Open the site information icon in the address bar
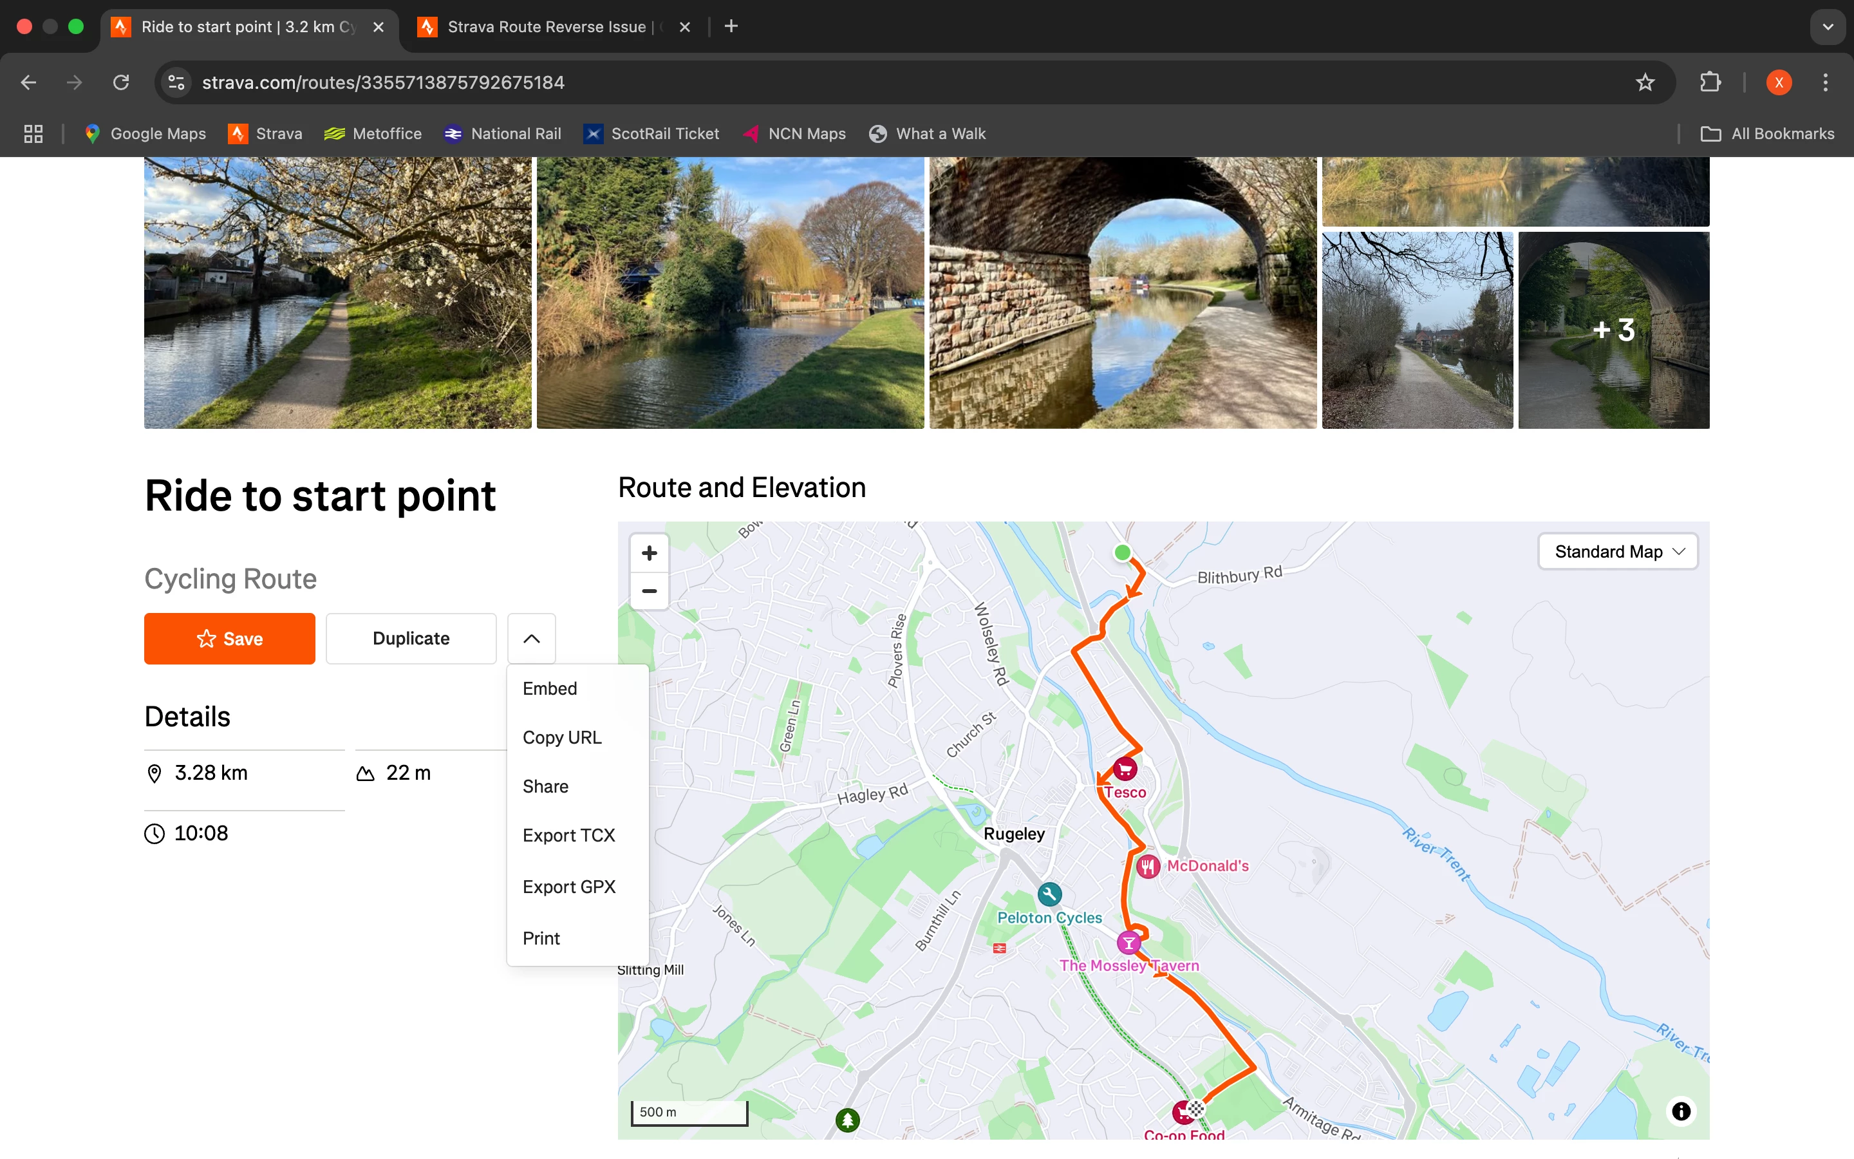 tap(177, 83)
